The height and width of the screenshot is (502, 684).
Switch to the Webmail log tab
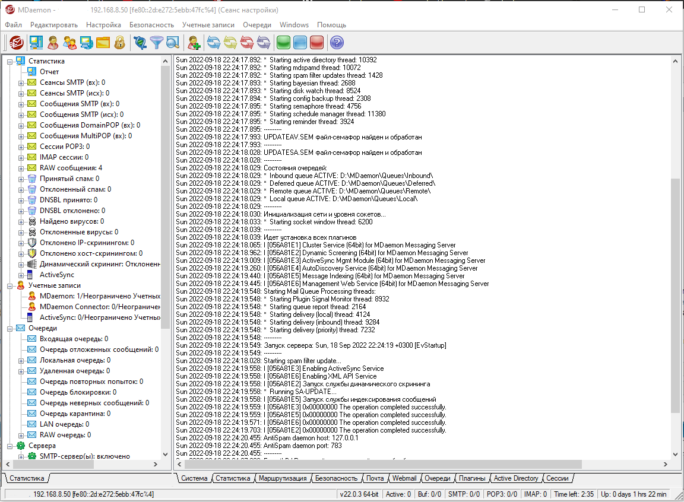pos(404,478)
